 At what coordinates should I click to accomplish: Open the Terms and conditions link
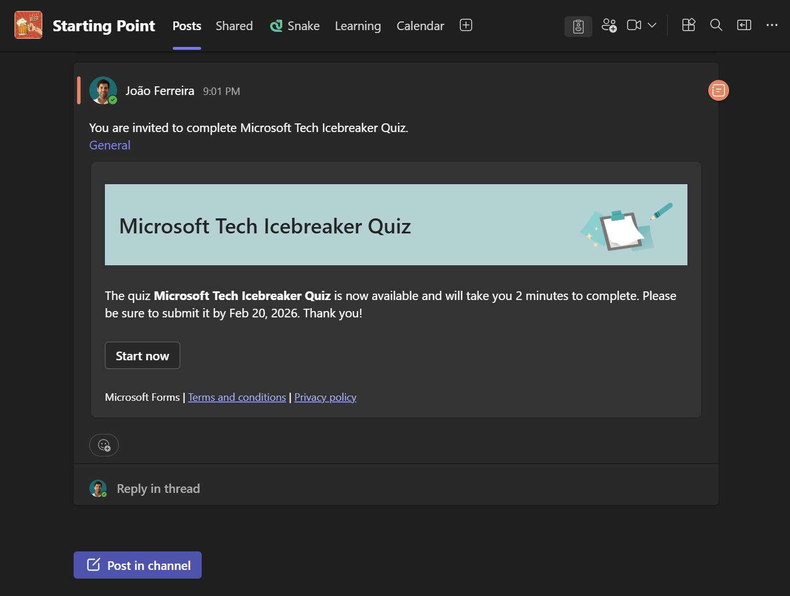pos(236,397)
